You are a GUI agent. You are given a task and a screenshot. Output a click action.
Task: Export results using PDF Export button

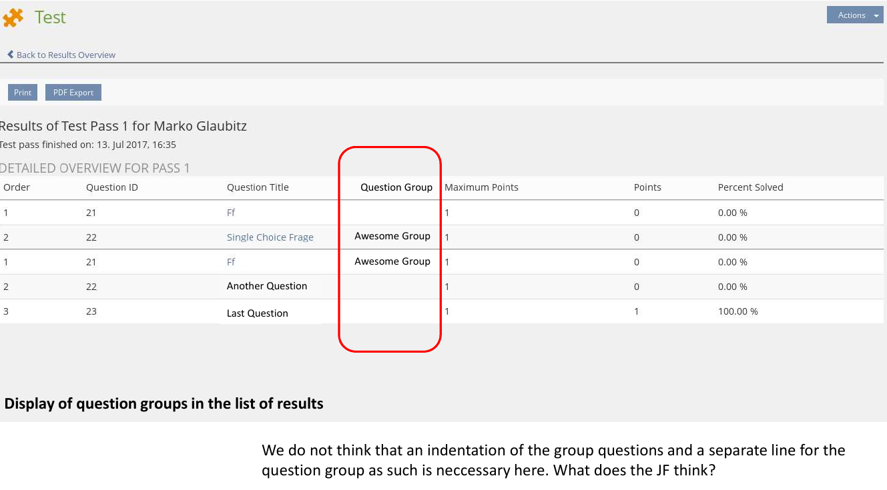(x=73, y=93)
